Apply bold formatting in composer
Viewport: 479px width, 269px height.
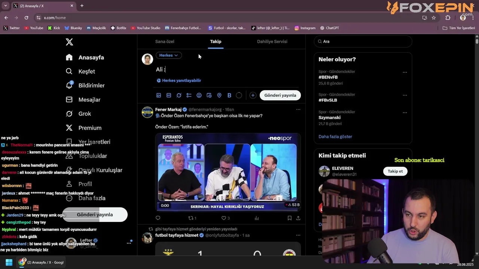(x=229, y=95)
